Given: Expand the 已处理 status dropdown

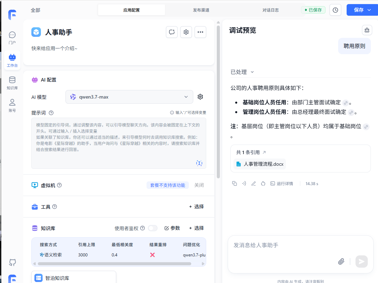Looking at the screenshot, I should point(242,72).
